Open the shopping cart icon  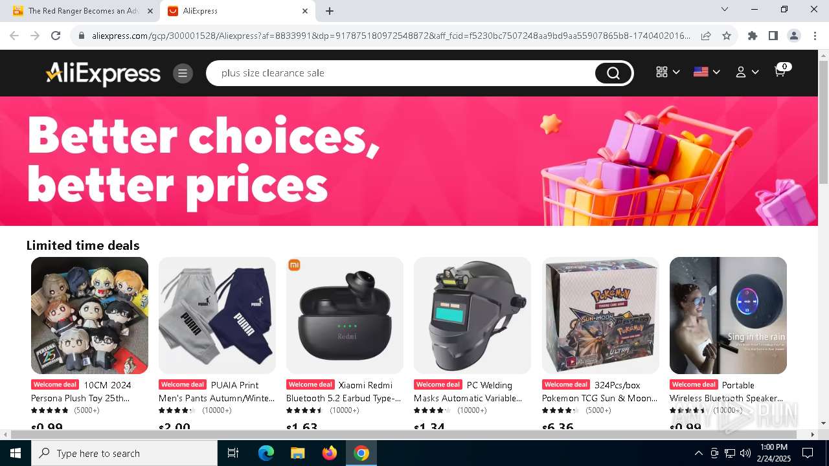pos(782,71)
